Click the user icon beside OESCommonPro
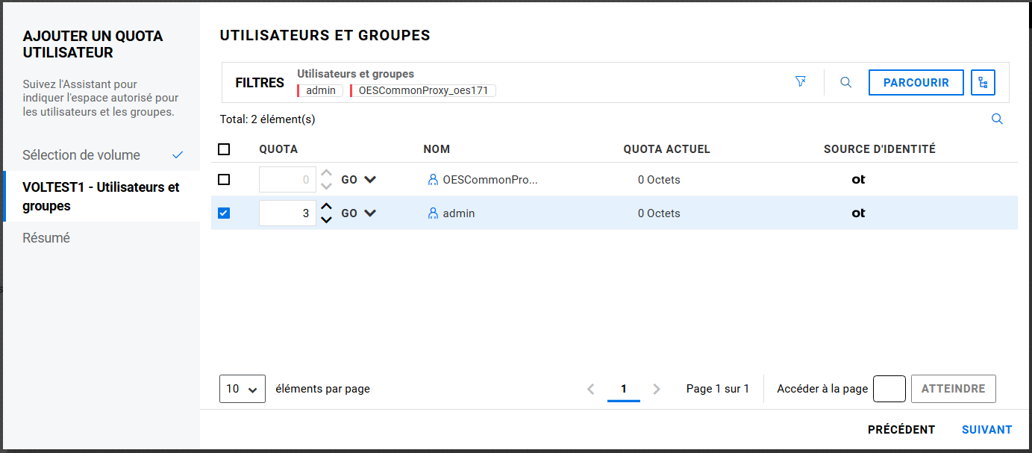 [x=433, y=180]
